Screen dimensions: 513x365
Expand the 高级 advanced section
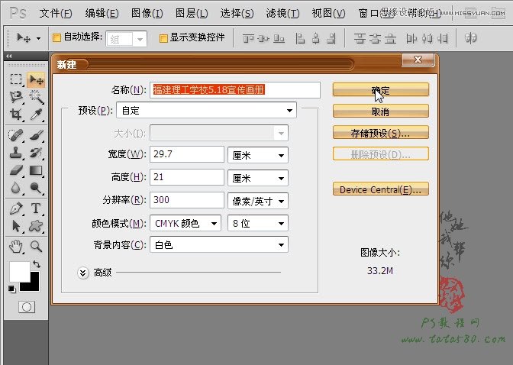pos(82,273)
